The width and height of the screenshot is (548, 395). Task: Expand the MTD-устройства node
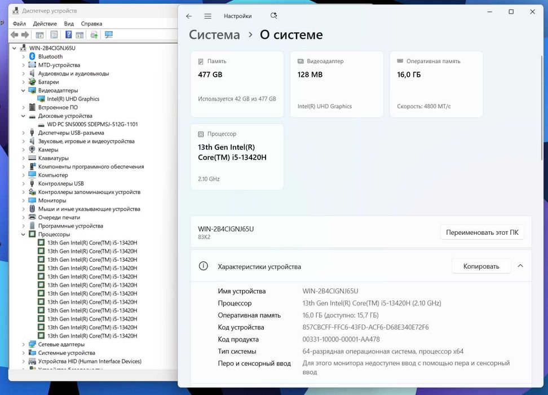click(x=23, y=65)
